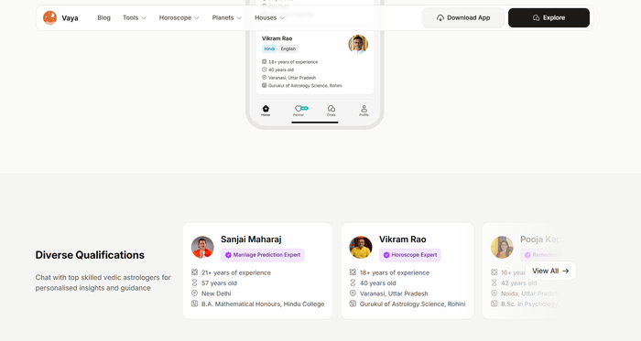Open the Blog menu item
641x341 pixels.
103,18
